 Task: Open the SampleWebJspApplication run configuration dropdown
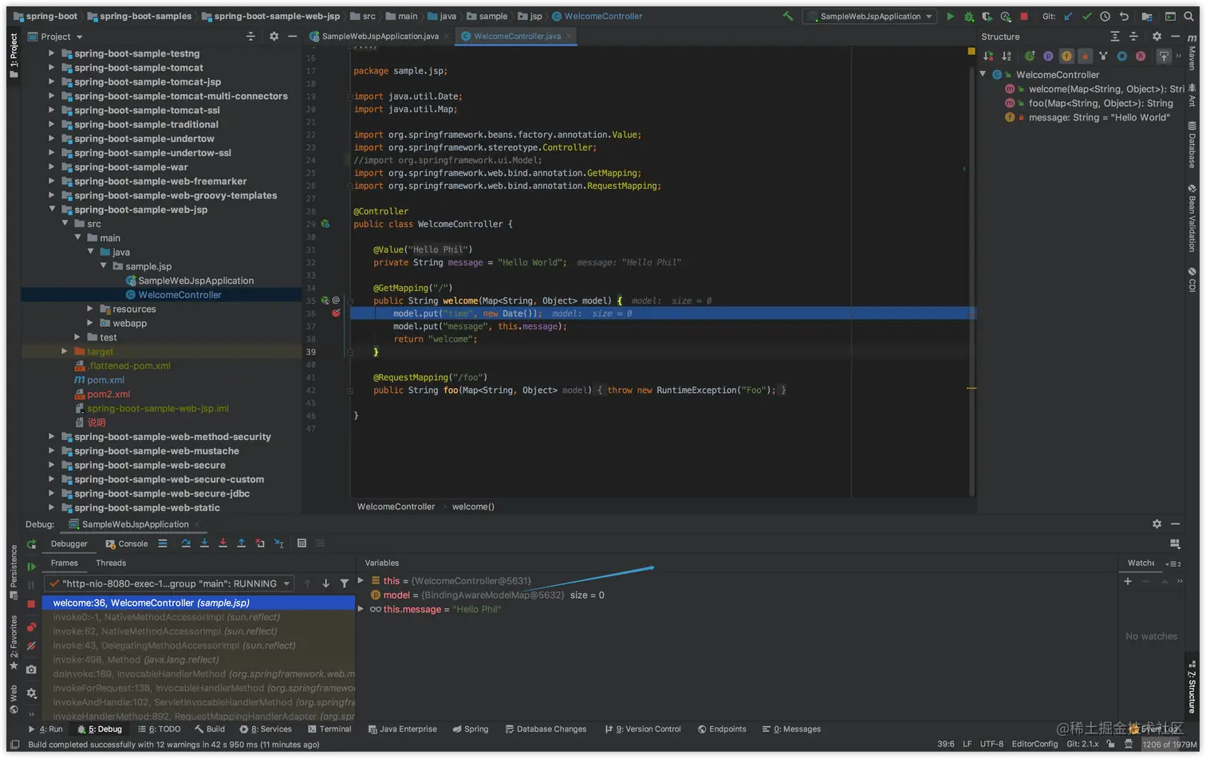point(869,16)
